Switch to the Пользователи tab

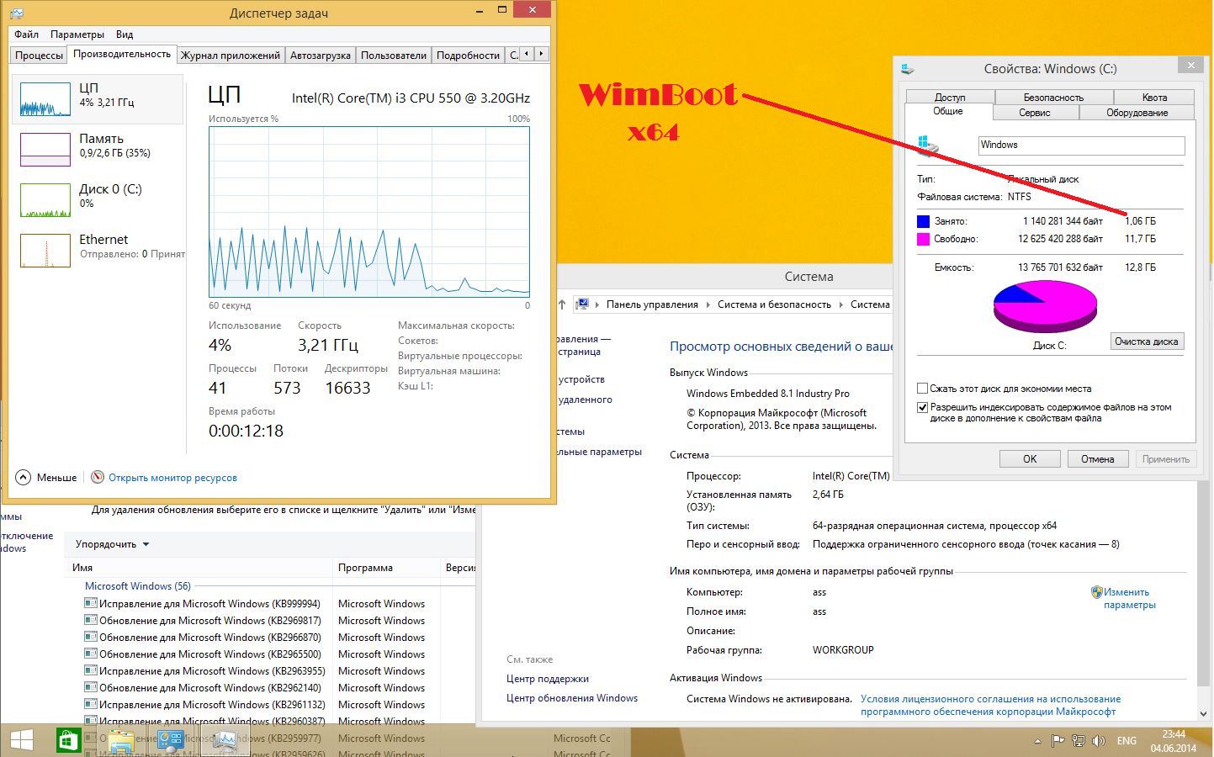(x=393, y=55)
